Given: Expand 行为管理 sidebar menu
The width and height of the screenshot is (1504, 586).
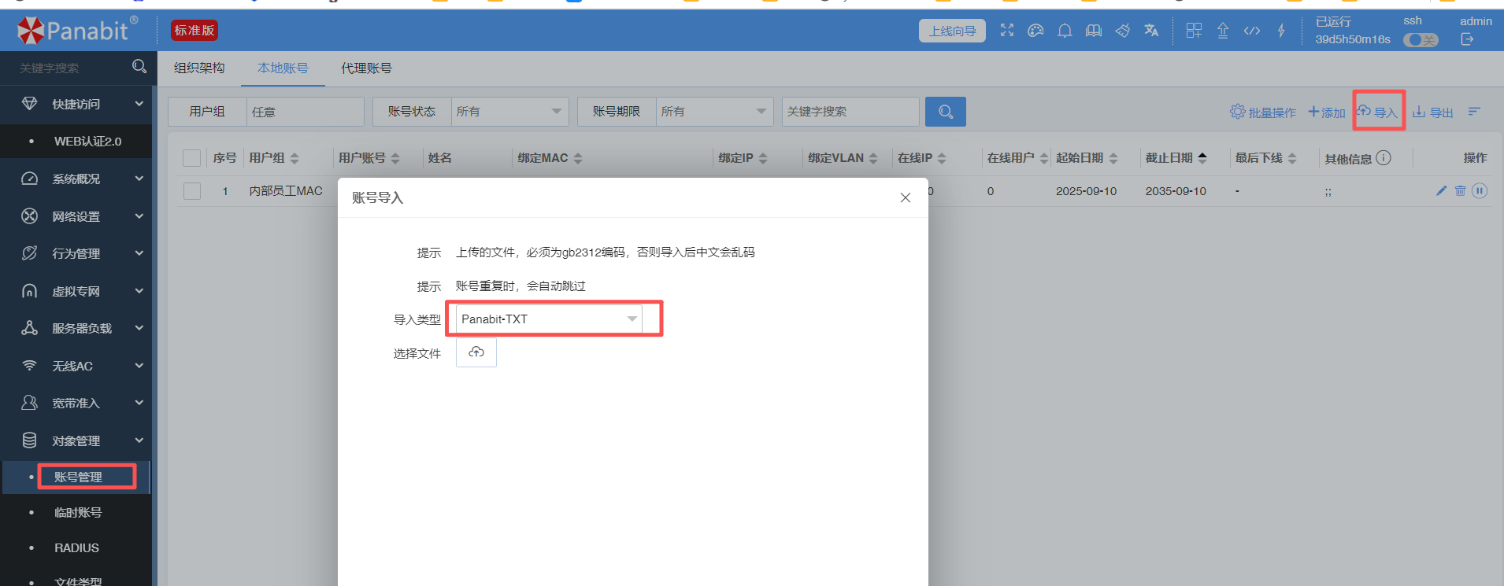Looking at the screenshot, I should (76, 253).
